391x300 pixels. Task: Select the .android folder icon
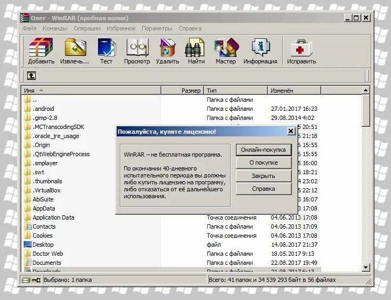tap(27, 109)
